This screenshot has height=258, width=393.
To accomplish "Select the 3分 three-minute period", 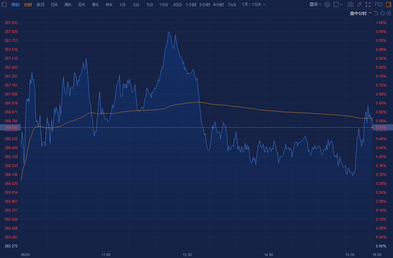I will tap(136, 5).
